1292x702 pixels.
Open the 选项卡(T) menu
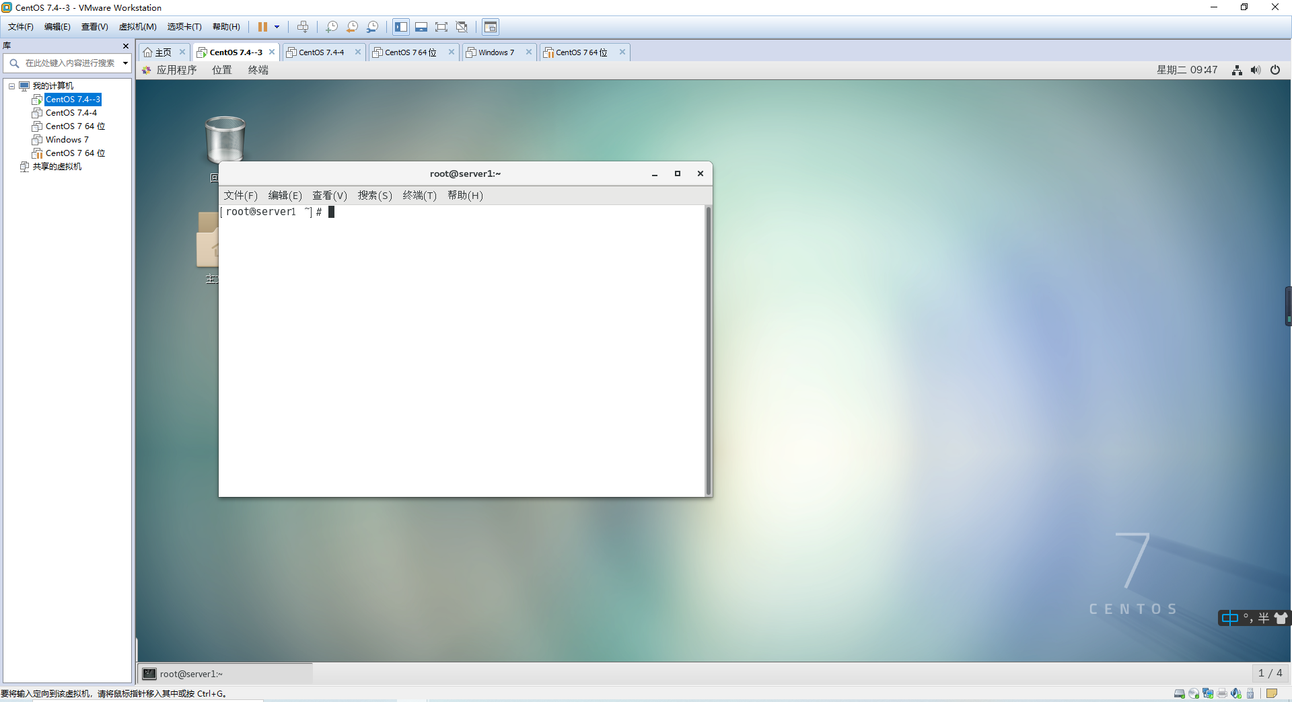pyautogui.click(x=184, y=27)
